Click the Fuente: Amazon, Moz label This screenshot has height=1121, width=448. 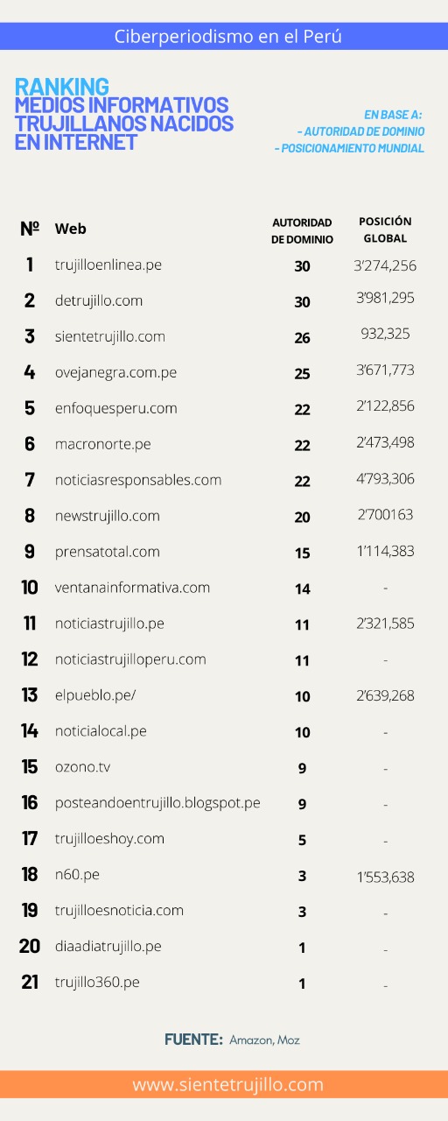(x=232, y=1040)
